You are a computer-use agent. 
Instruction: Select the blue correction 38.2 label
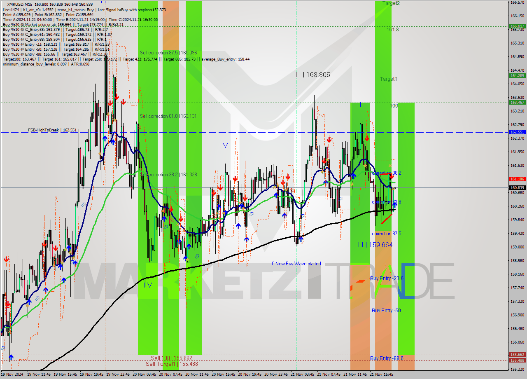387,173
